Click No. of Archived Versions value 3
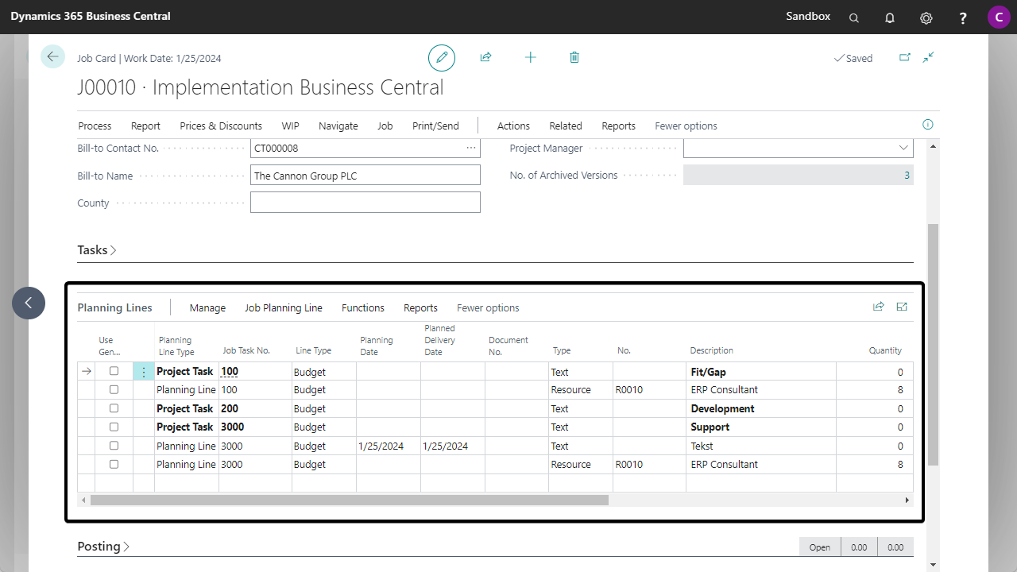 pos(907,176)
